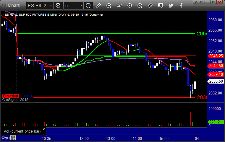Click the window pop-out icon beside help
This screenshot has height=142, width=225.
[x=202, y=2]
